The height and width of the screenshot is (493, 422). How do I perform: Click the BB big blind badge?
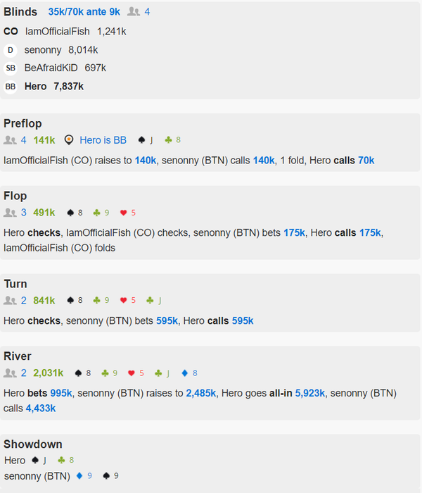pos(10,87)
